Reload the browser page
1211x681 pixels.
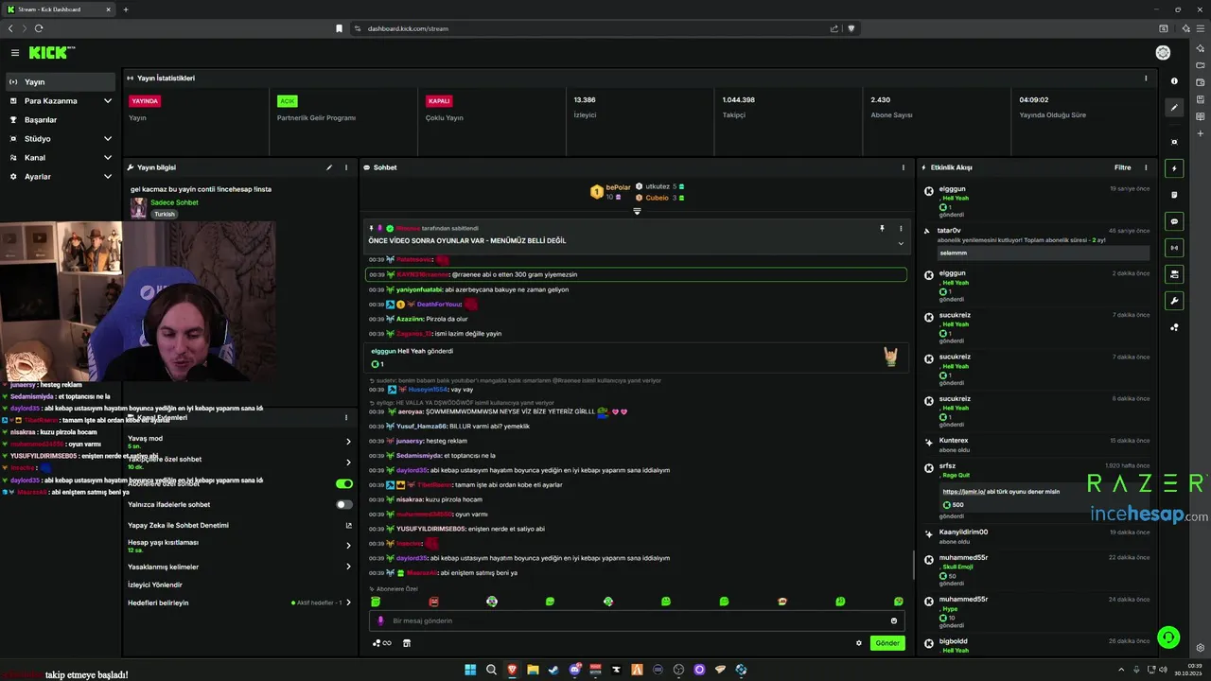[x=39, y=28]
